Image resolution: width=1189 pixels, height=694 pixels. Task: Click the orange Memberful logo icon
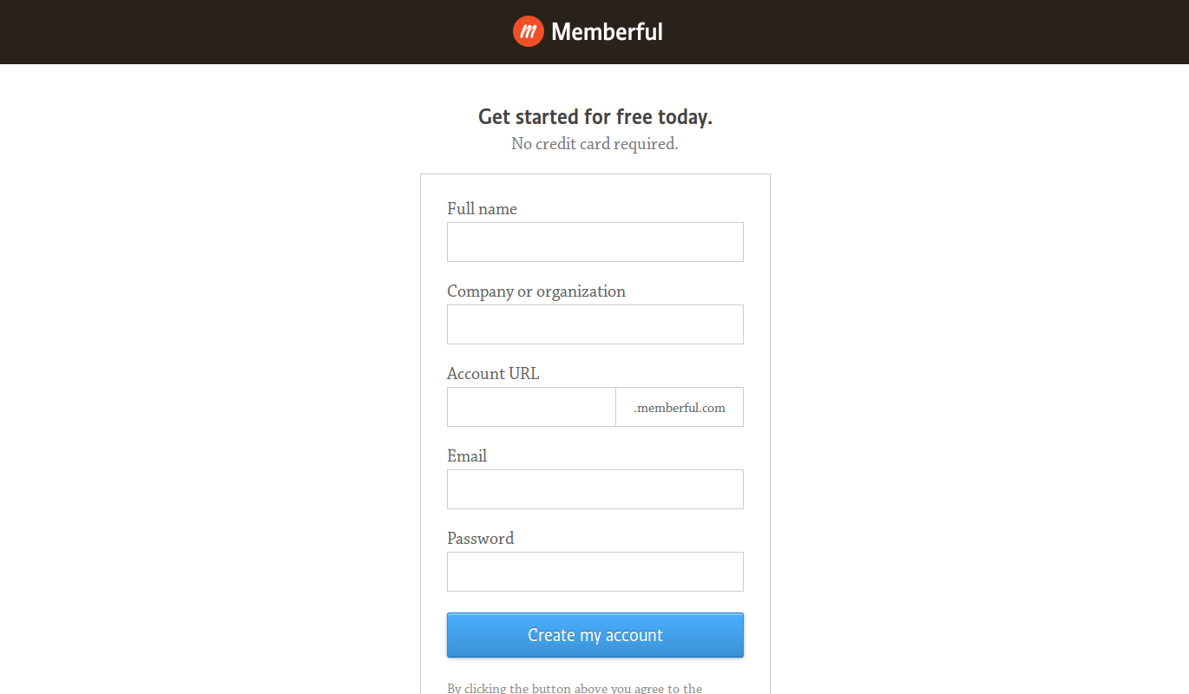coord(528,32)
